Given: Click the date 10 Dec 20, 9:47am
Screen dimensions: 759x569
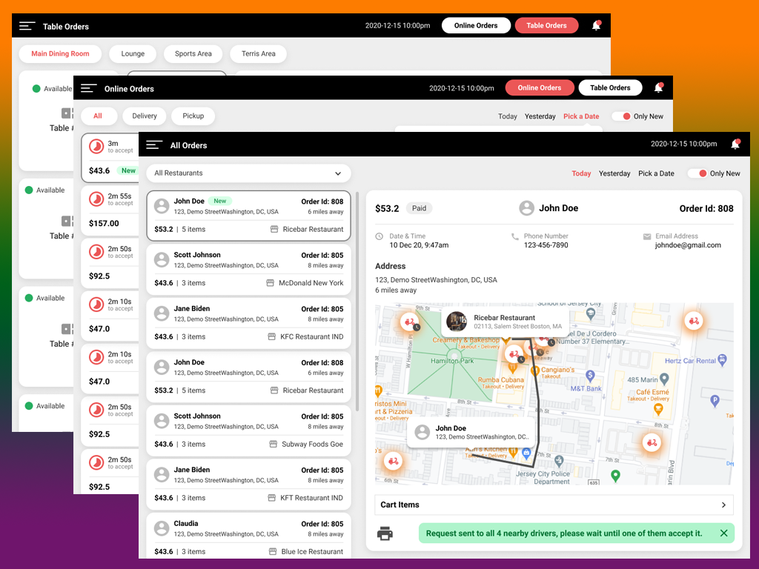Looking at the screenshot, I should 419,245.
